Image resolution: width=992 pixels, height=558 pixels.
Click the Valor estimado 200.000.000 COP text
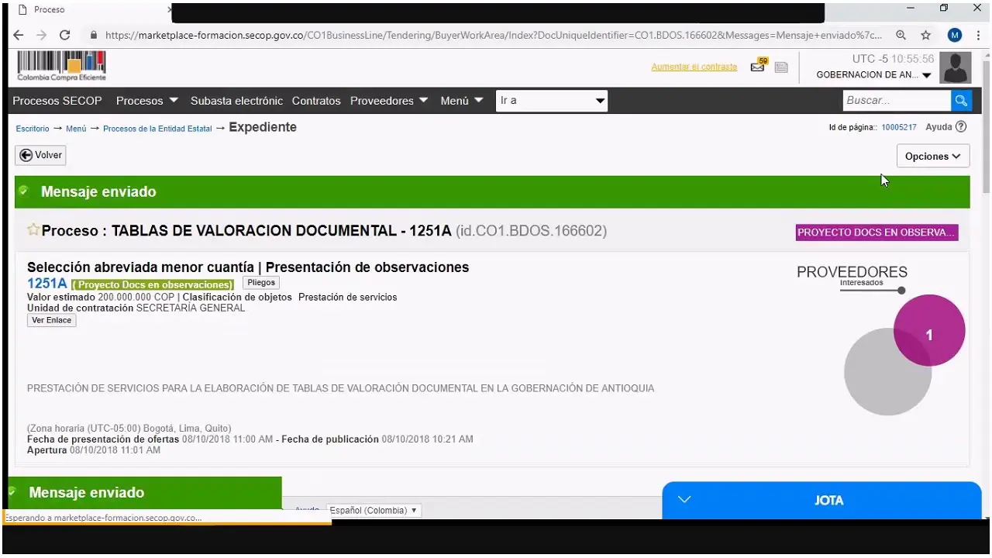tap(101, 297)
